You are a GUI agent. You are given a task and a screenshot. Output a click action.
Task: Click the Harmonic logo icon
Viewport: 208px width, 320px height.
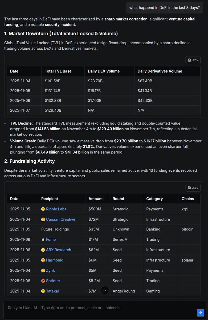(x=43, y=260)
